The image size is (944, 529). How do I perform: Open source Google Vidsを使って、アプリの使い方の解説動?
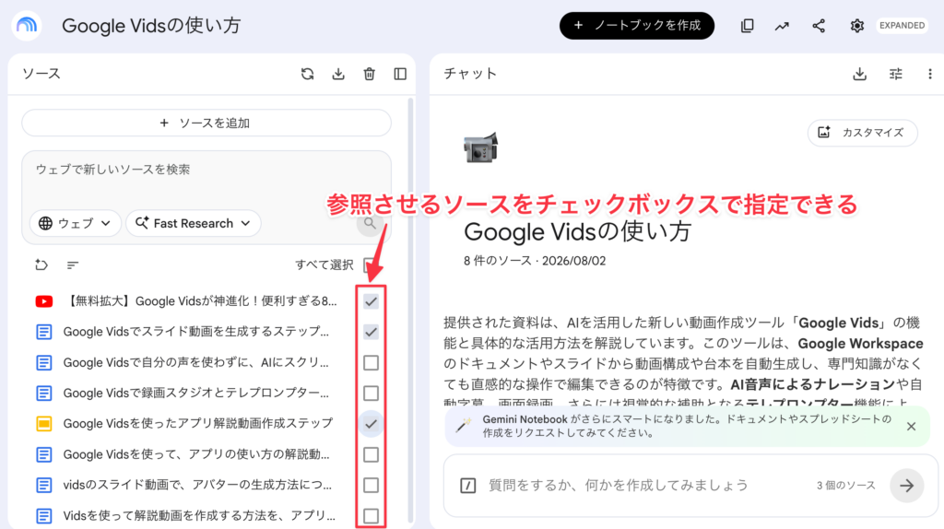tap(196, 454)
